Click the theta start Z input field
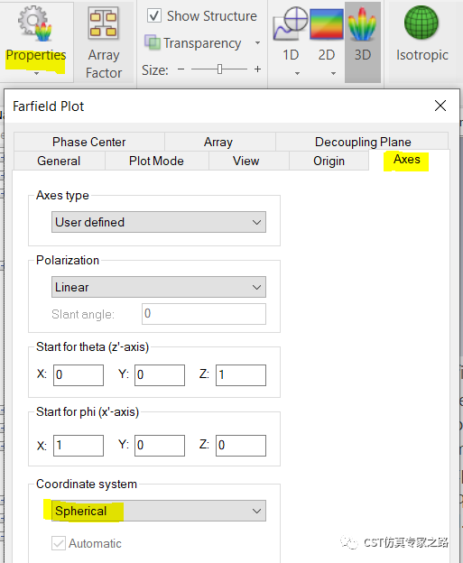Image resolution: width=463 pixels, height=563 pixels. pyautogui.click(x=241, y=375)
